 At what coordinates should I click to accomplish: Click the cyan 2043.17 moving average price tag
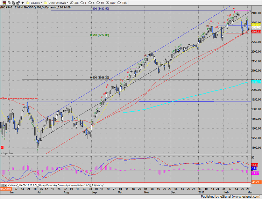(x=256, y=82)
